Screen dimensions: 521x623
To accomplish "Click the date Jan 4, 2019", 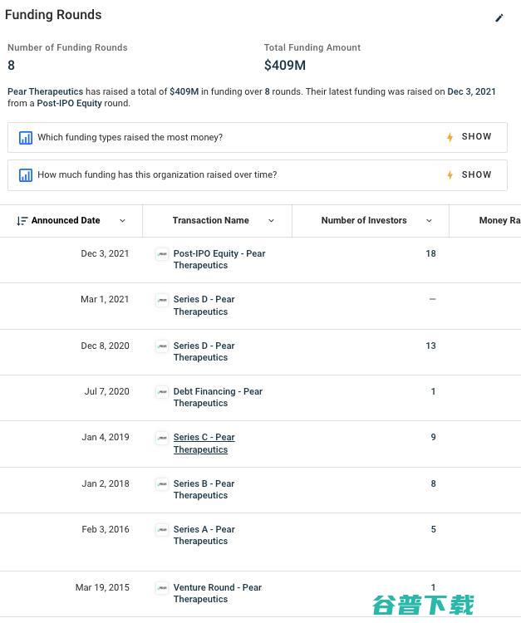I will (x=106, y=438).
